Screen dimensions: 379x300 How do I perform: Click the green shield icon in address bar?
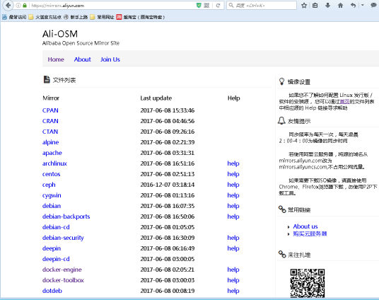pyautogui.click(x=199, y=6)
